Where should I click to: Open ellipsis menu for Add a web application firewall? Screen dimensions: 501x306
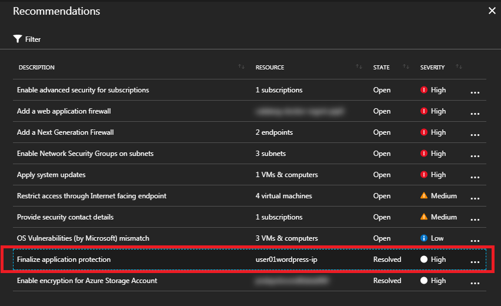point(475,114)
